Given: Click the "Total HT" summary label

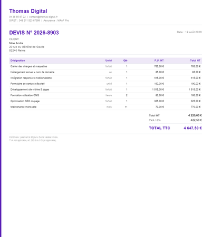Looking at the screenshot, I should (154, 115).
